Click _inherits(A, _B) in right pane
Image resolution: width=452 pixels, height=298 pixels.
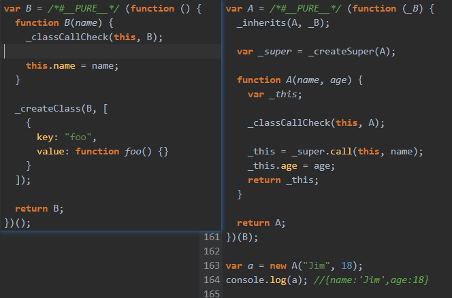(282, 22)
